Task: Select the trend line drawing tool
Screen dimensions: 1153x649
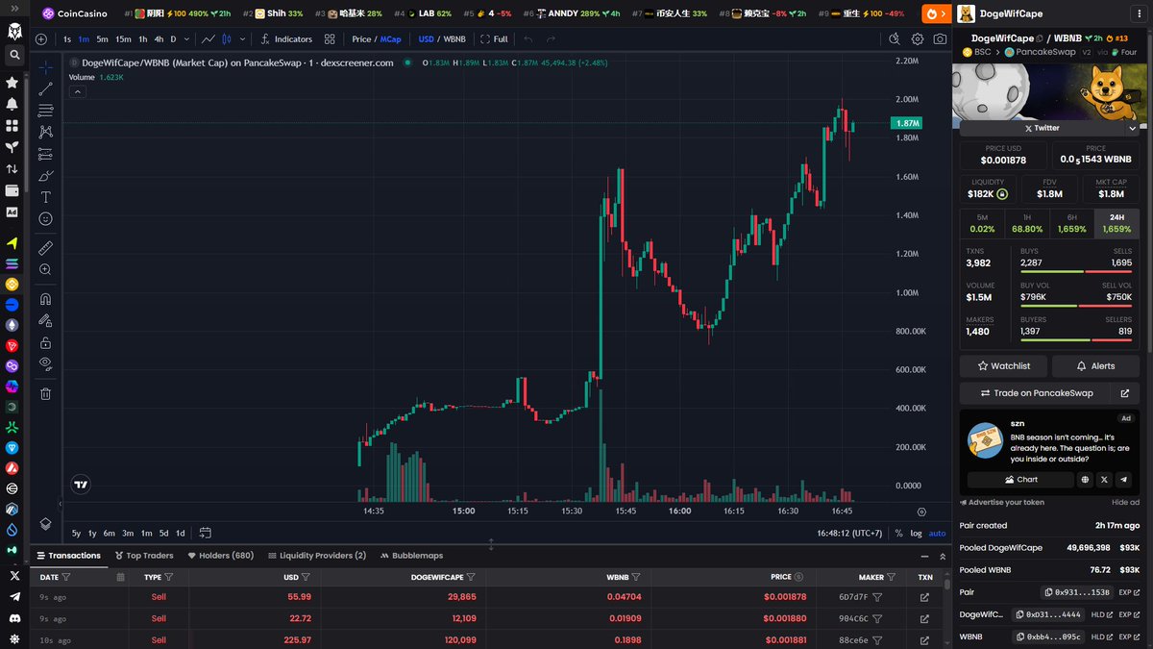Action: click(45, 89)
